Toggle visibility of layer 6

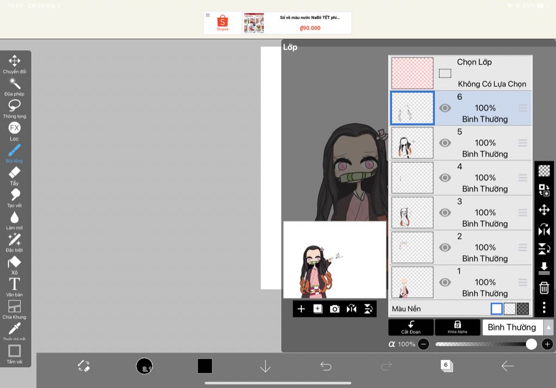point(445,108)
